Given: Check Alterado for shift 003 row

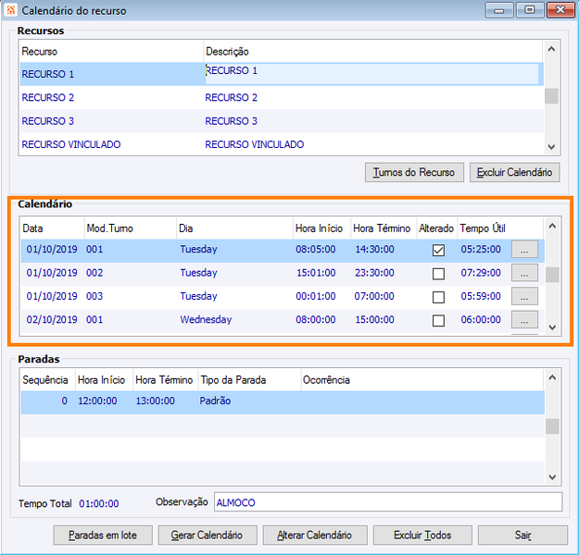Looking at the screenshot, I should (x=438, y=297).
